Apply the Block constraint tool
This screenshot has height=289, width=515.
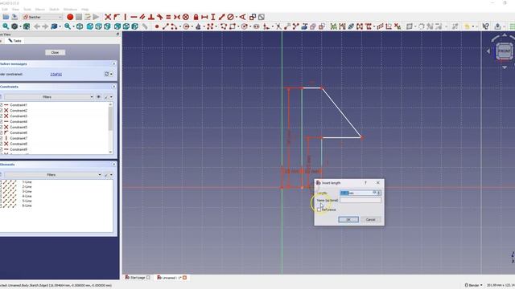tap(186, 17)
